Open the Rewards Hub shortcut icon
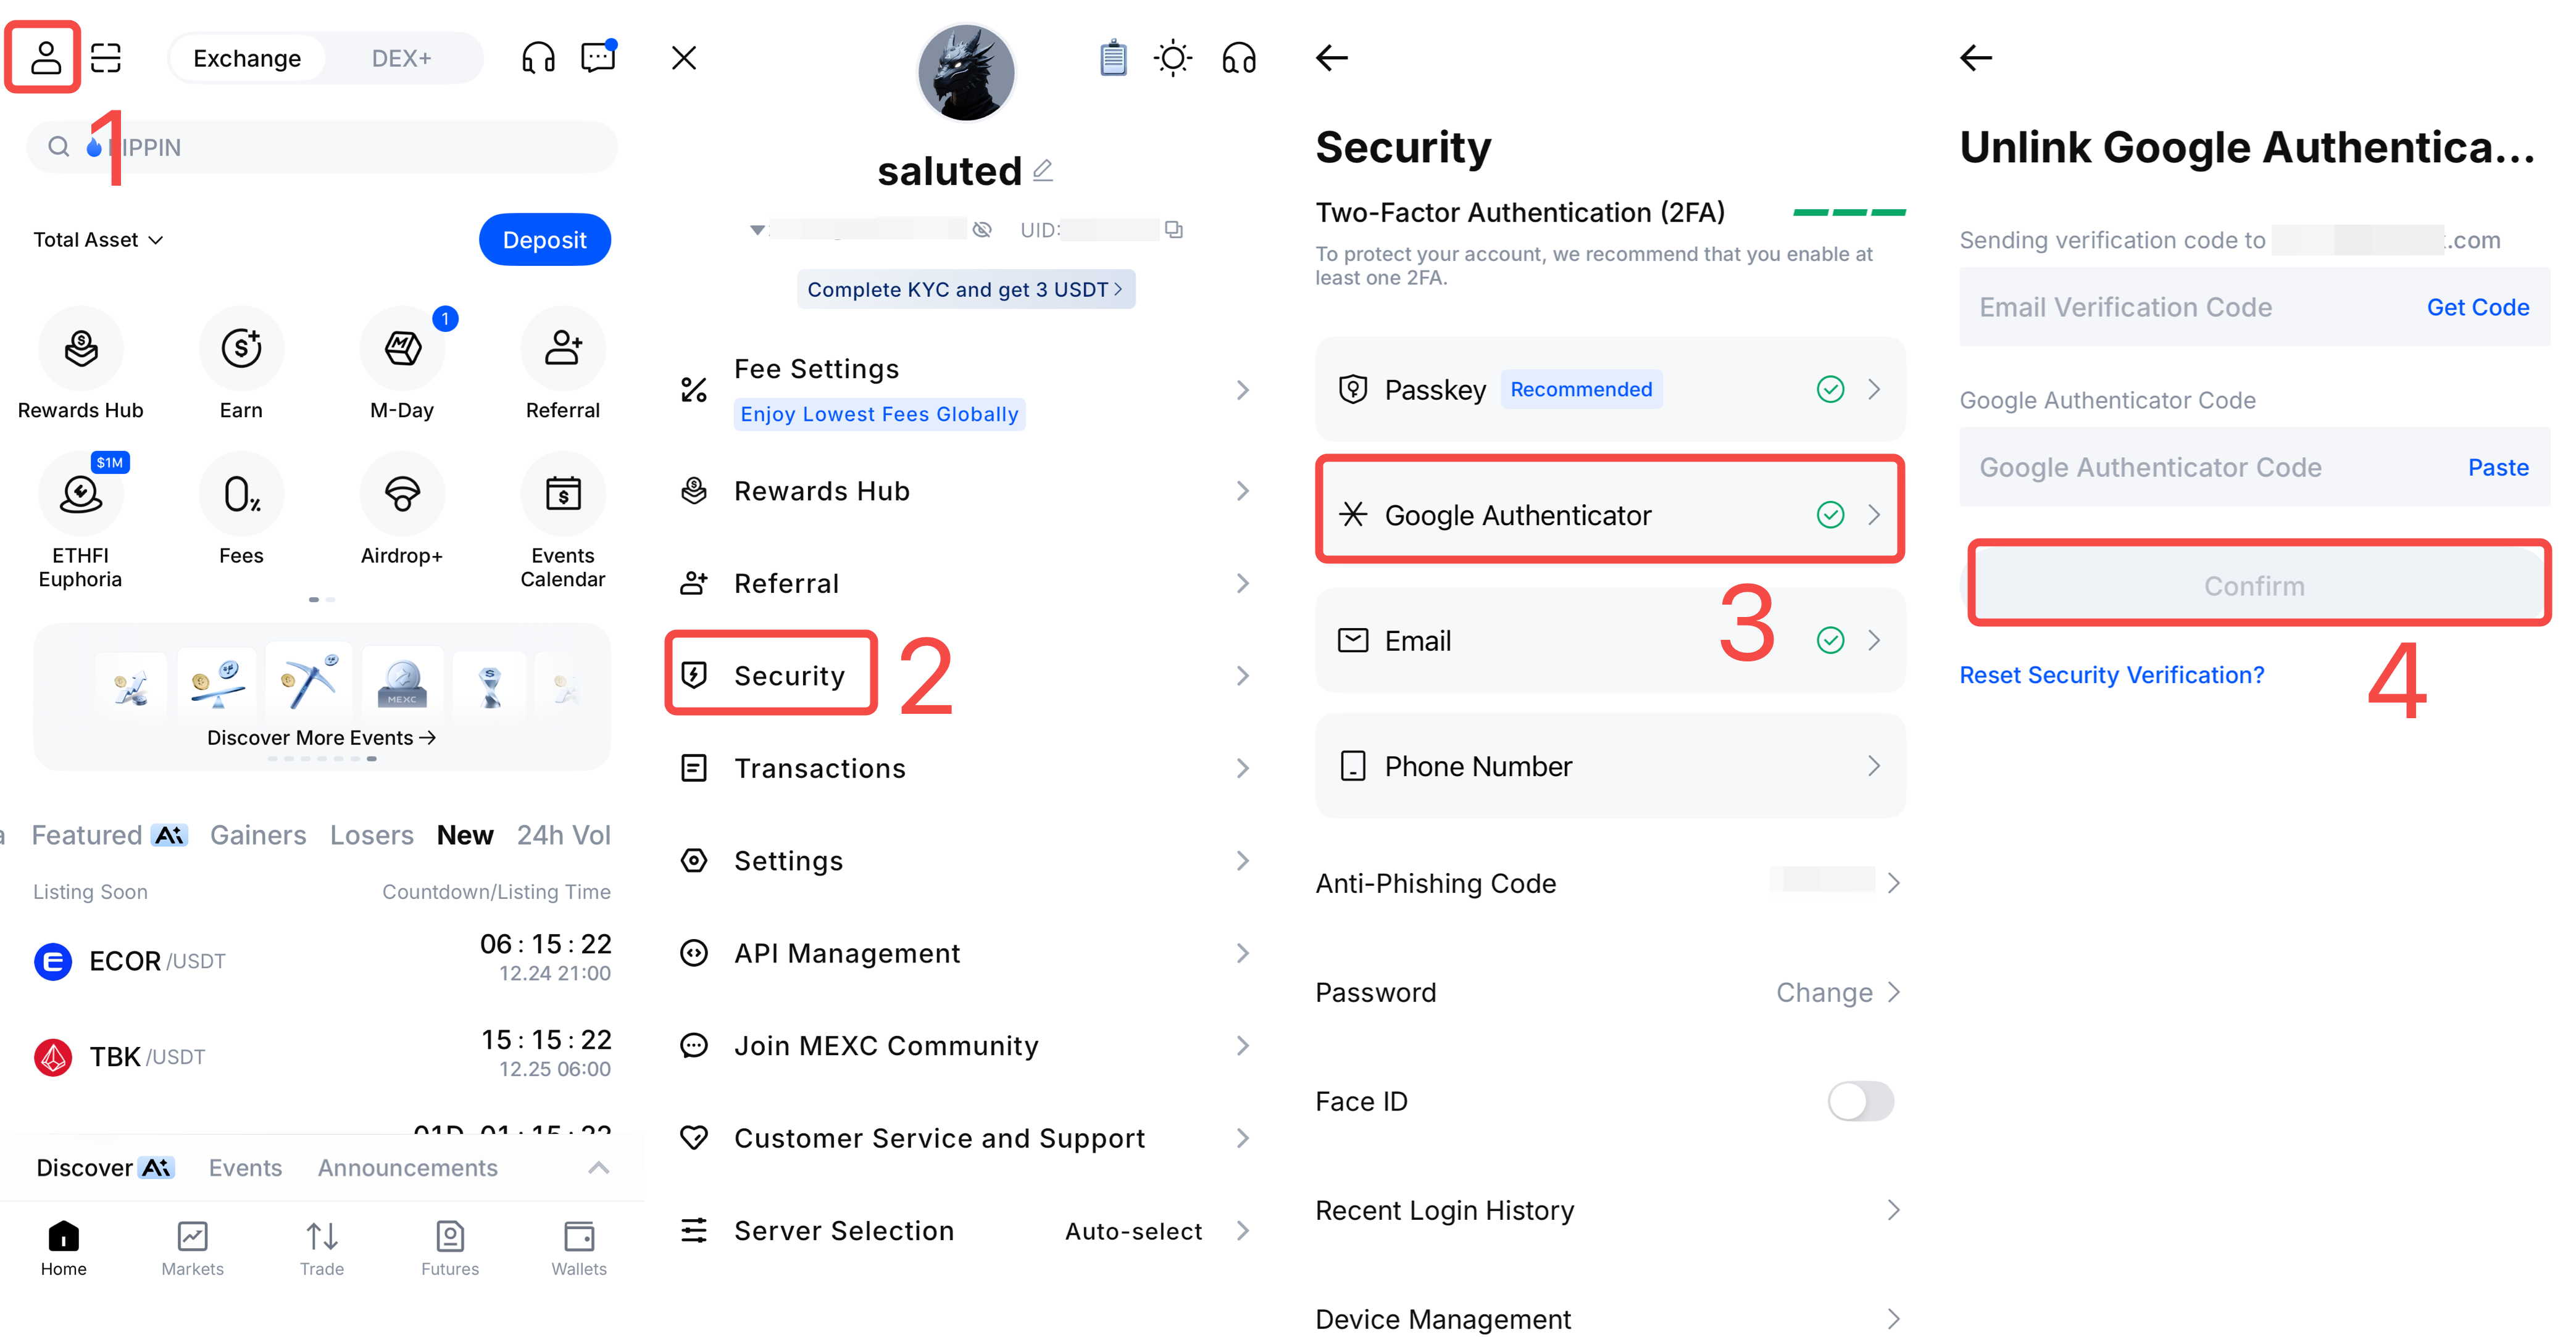The height and width of the screenshot is (1337, 2576). click(81, 349)
